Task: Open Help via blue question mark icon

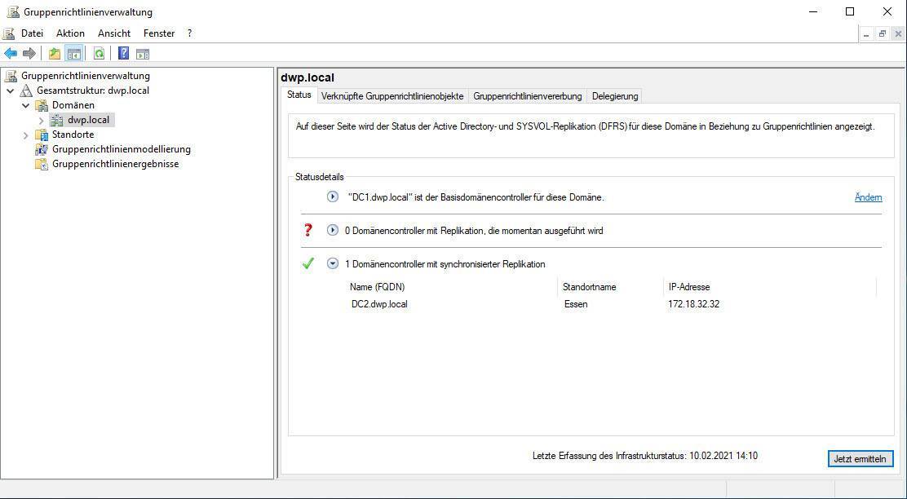Action: coord(123,54)
